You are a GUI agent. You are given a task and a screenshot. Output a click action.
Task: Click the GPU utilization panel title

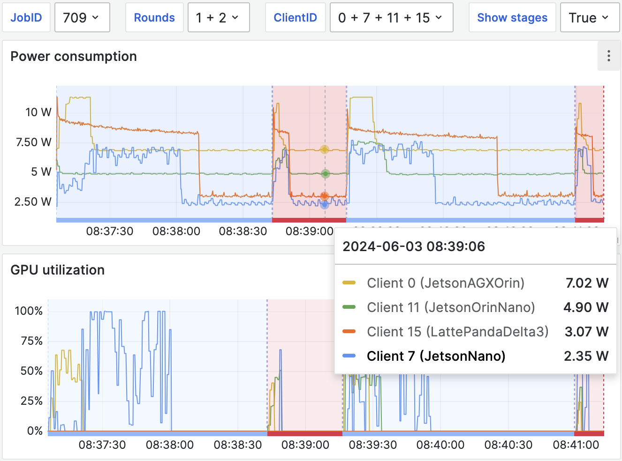coord(57,270)
